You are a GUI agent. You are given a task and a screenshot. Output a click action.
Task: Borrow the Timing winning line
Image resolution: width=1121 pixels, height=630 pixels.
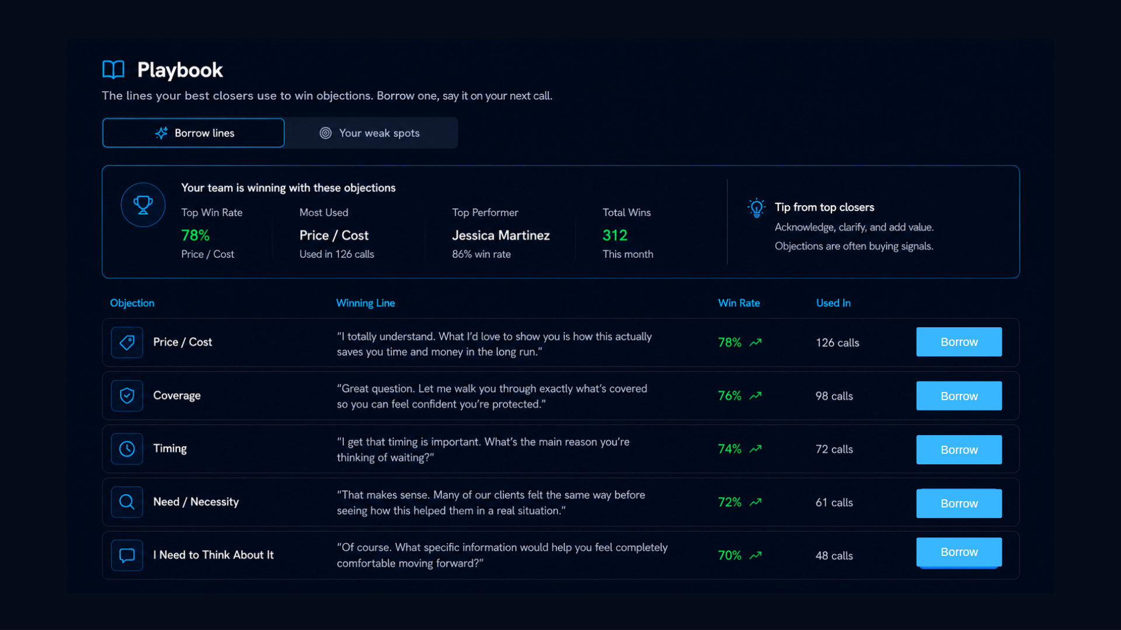pyautogui.click(x=959, y=450)
